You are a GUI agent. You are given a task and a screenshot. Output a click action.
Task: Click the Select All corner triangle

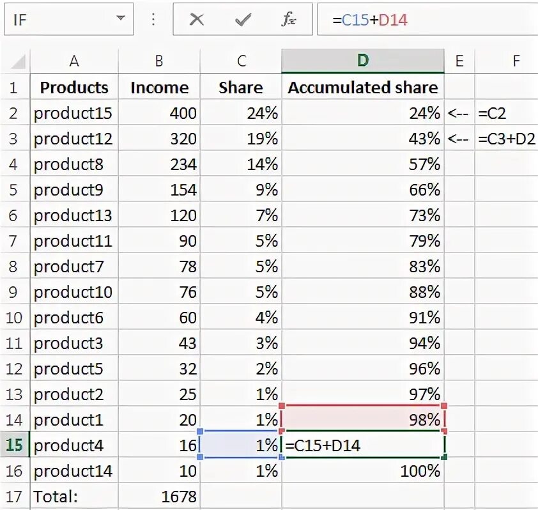19,62
